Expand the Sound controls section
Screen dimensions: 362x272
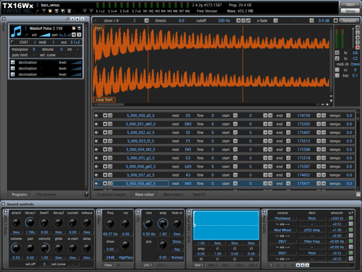[3, 204]
